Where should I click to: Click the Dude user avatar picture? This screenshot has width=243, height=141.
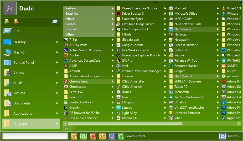[10, 8]
